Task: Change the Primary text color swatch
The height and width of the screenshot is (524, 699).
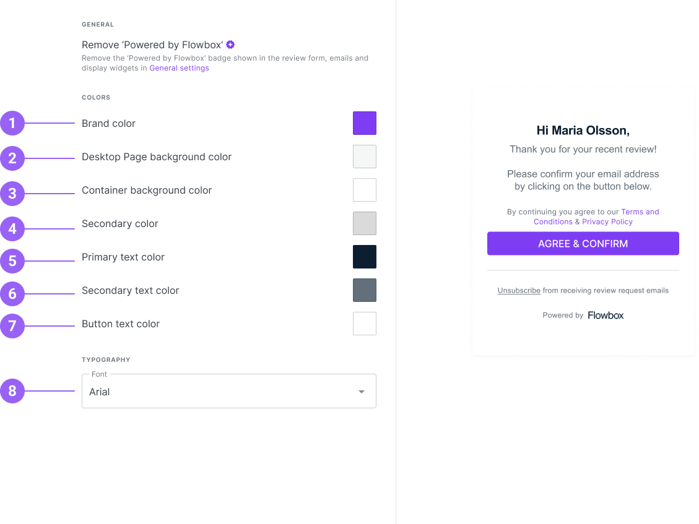Action: point(364,257)
